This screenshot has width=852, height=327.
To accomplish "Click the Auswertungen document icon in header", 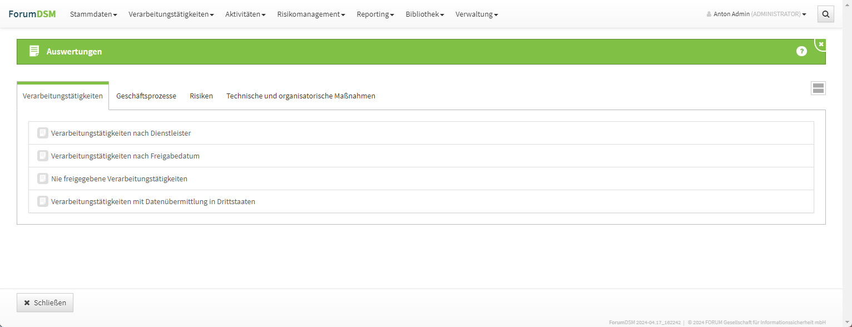I will tap(34, 51).
